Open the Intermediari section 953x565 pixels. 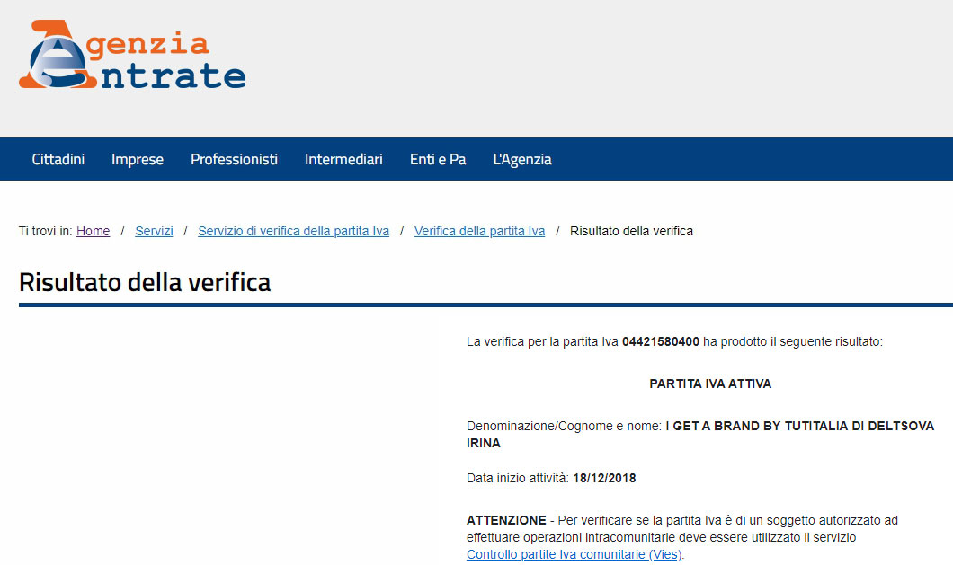(x=343, y=159)
